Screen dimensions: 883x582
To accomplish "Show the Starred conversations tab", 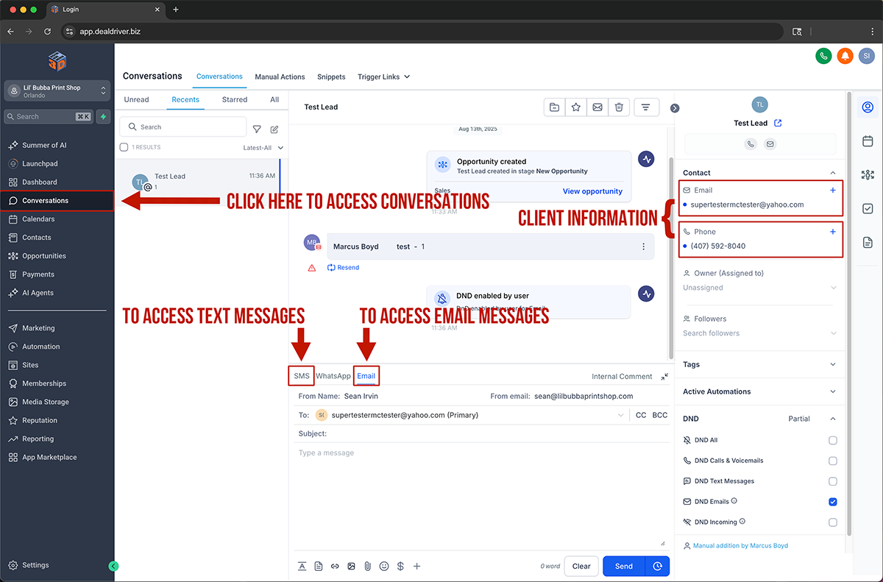I will pos(235,99).
